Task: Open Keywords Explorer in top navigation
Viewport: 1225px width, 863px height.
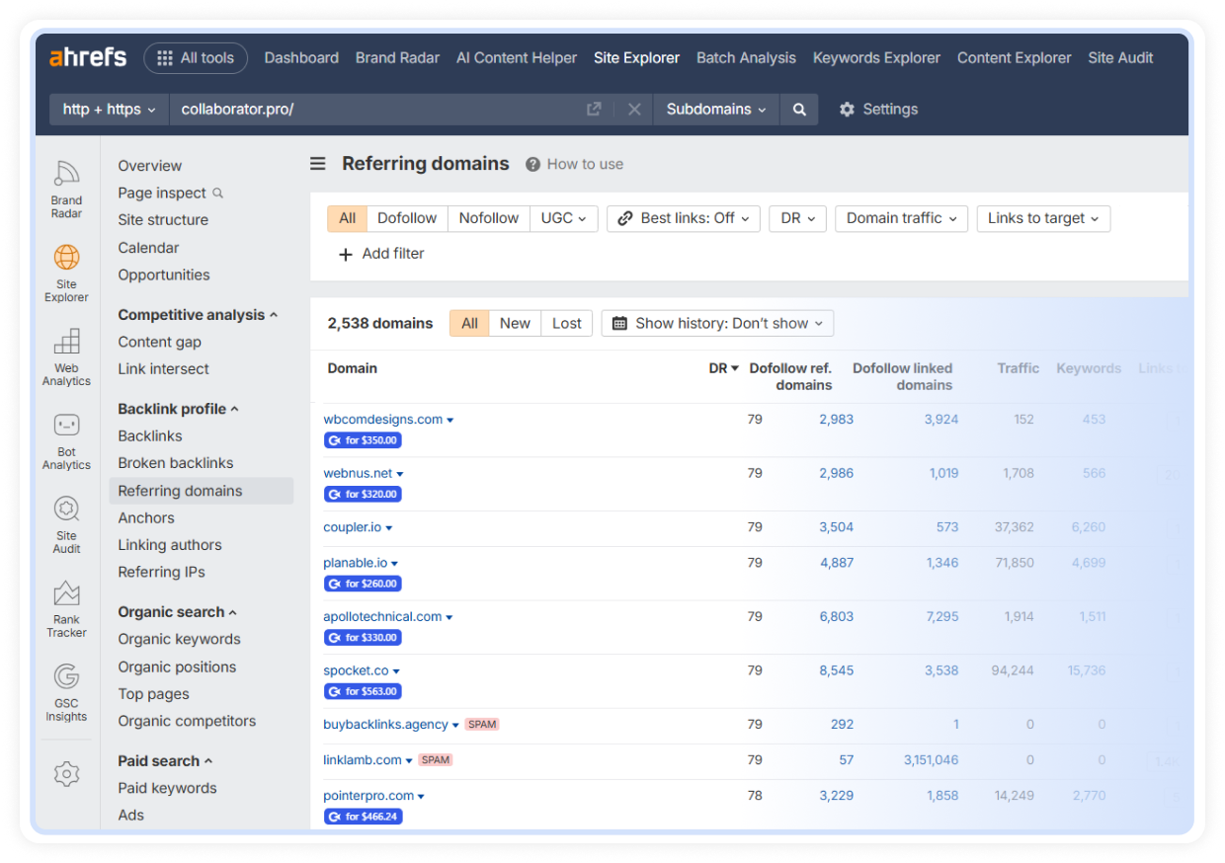Action: (876, 57)
